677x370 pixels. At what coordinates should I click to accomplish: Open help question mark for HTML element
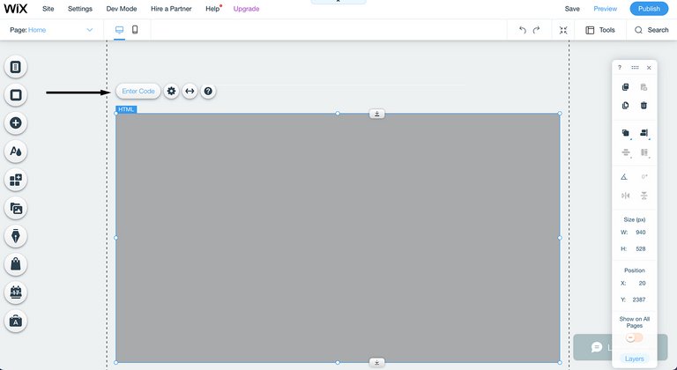tap(208, 91)
